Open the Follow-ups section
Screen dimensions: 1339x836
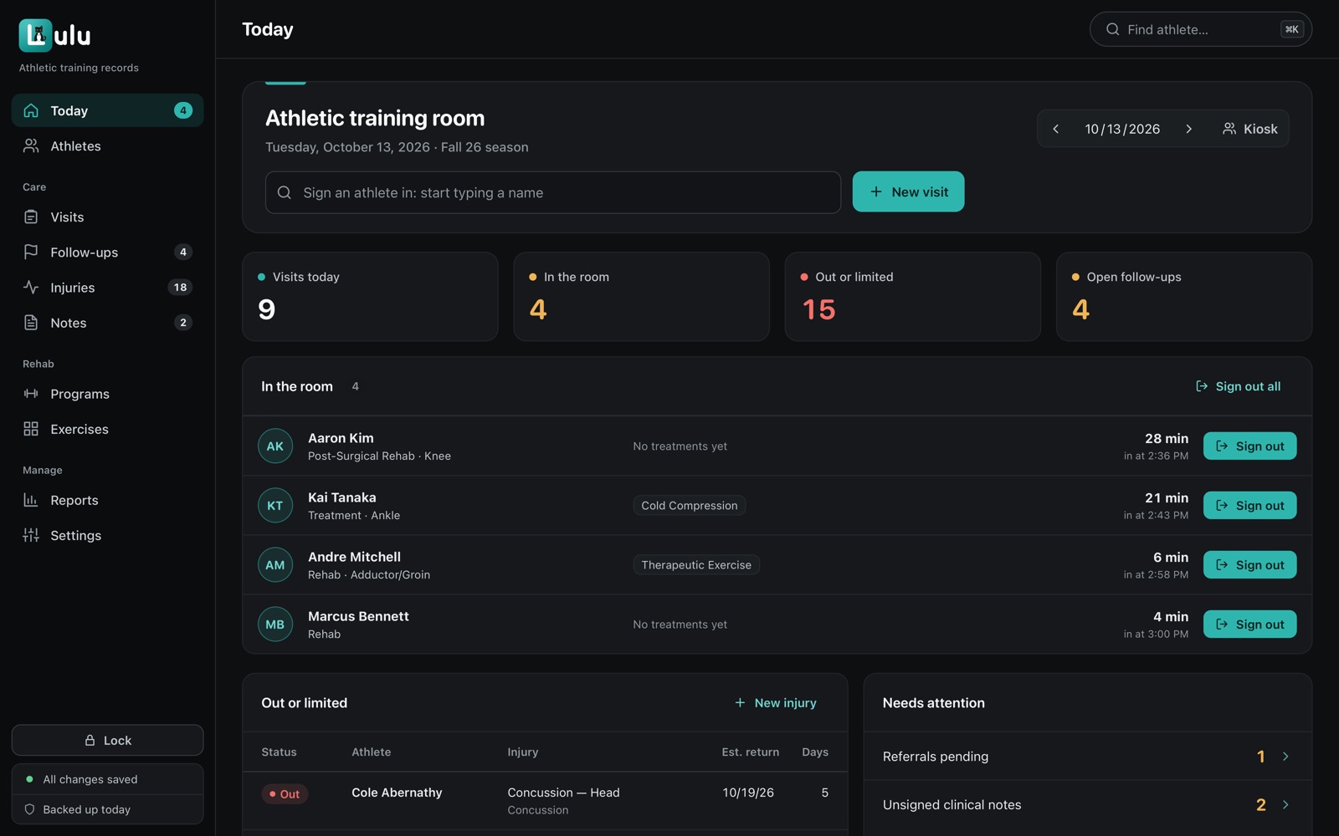point(107,252)
